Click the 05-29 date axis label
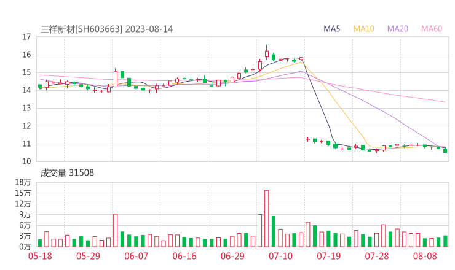 pyautogui.click(x=88, y=256)
